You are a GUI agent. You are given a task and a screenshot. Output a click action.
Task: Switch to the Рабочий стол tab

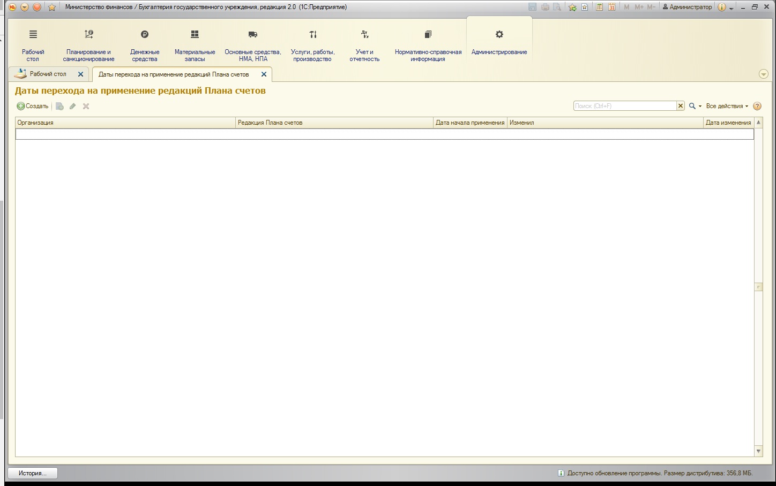(48, 74)
